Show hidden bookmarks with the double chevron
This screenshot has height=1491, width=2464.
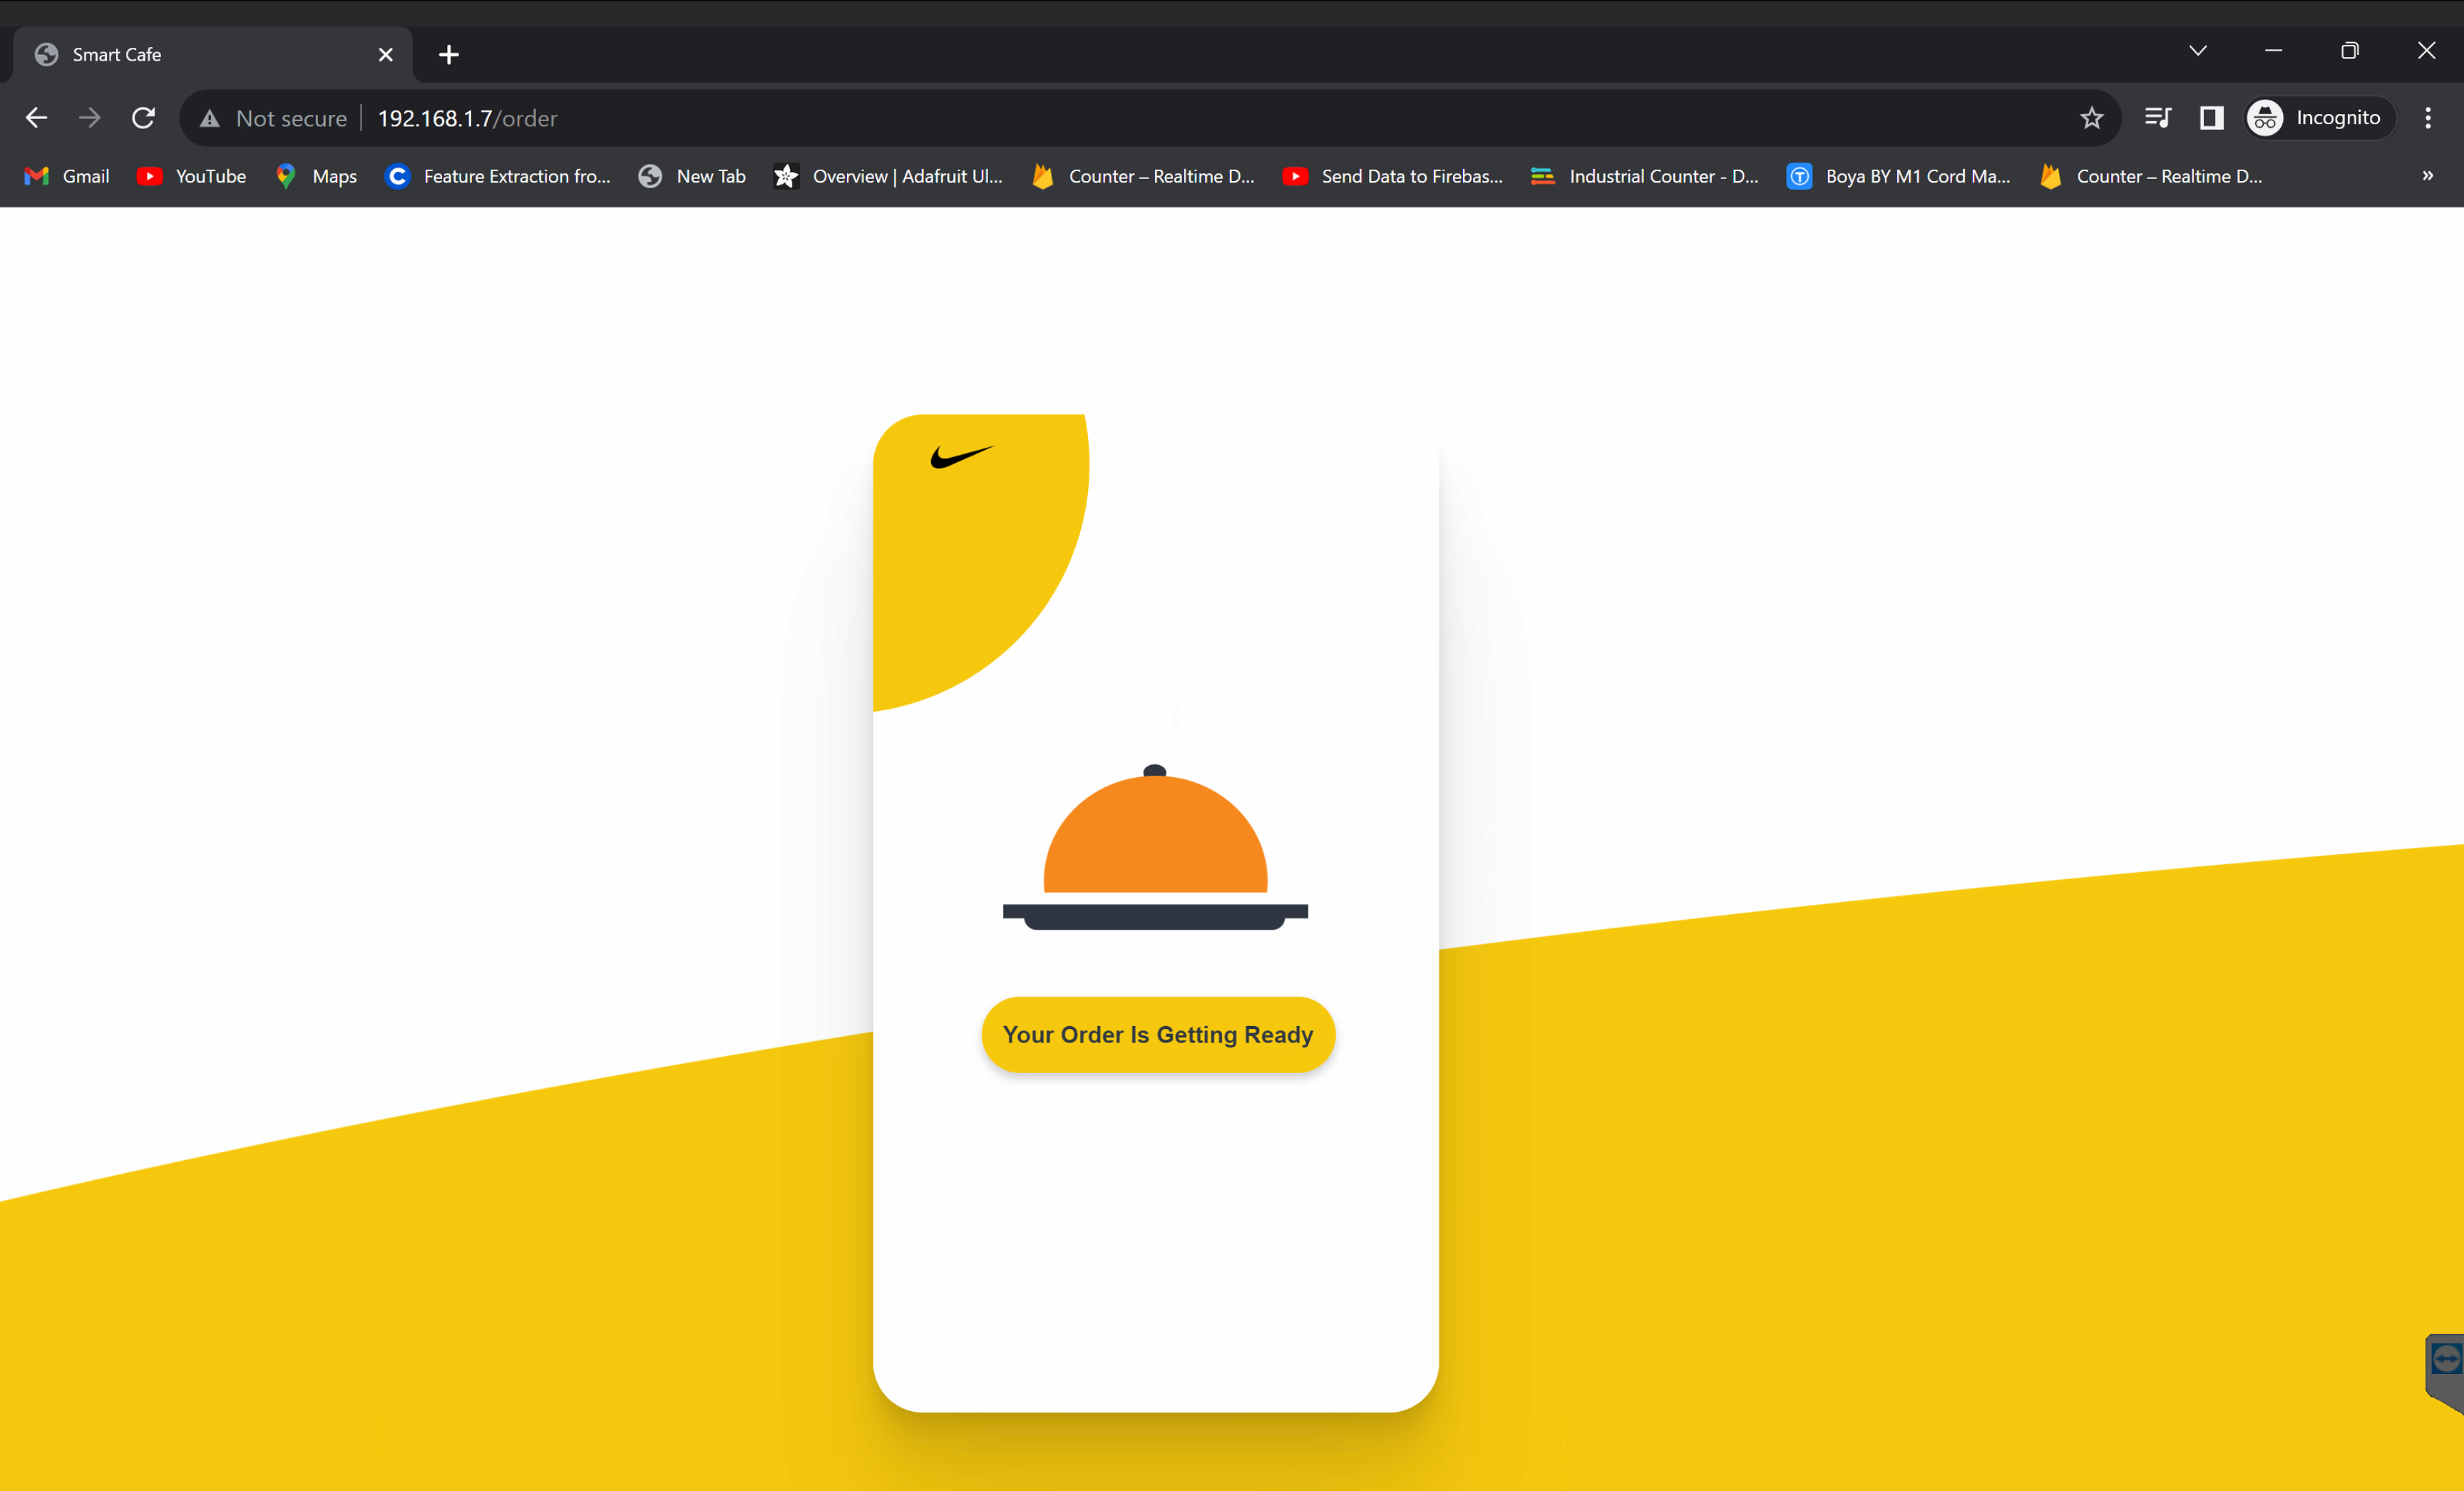(x=2428, y=176)
